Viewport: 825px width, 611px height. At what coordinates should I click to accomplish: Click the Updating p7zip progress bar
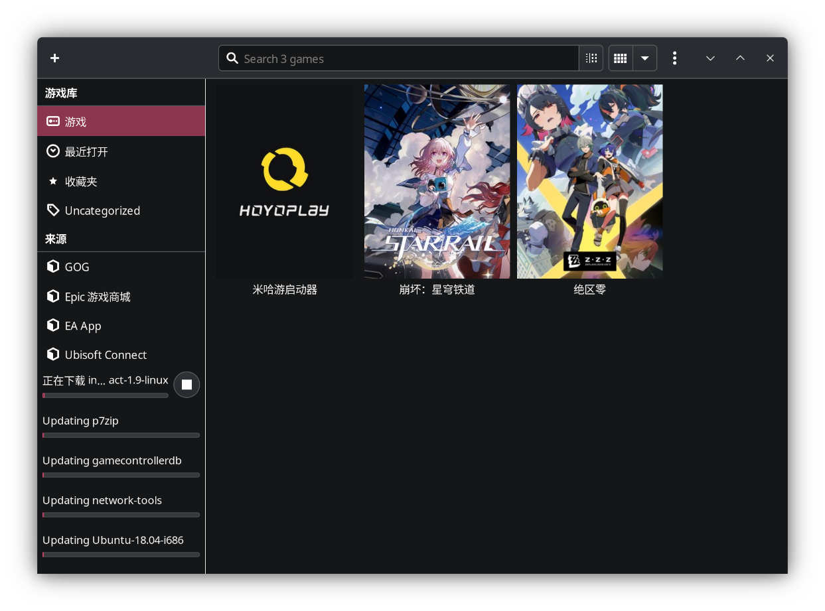pos(121,435)
